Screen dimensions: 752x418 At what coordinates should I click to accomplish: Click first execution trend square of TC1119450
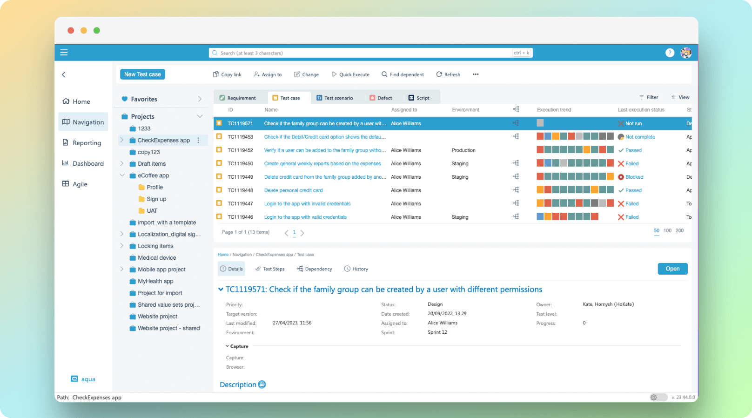tap(540, 163)
